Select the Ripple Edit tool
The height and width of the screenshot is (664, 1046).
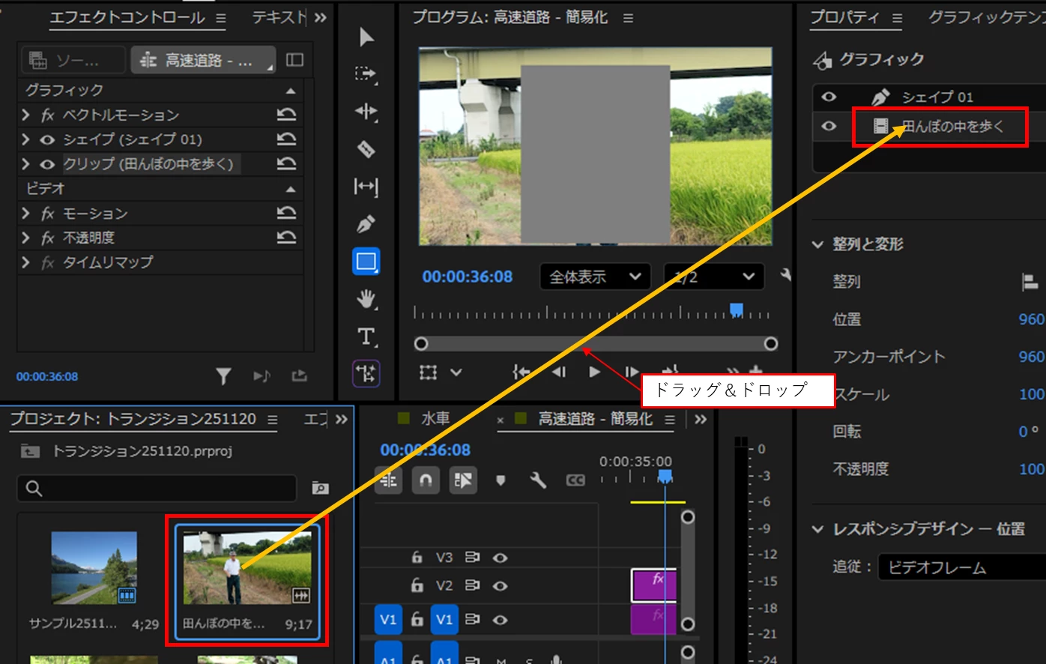coord(366,112)
